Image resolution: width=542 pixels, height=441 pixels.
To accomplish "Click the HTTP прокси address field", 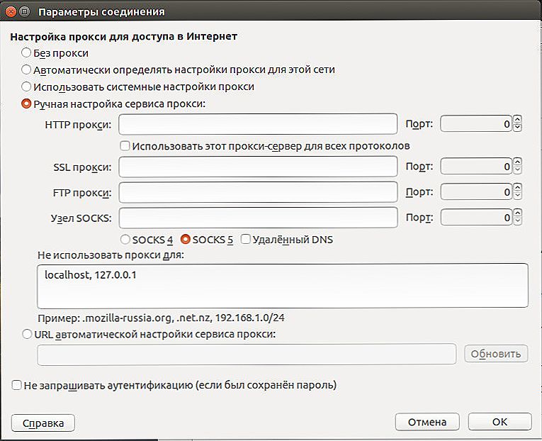I will coord(258,124).
